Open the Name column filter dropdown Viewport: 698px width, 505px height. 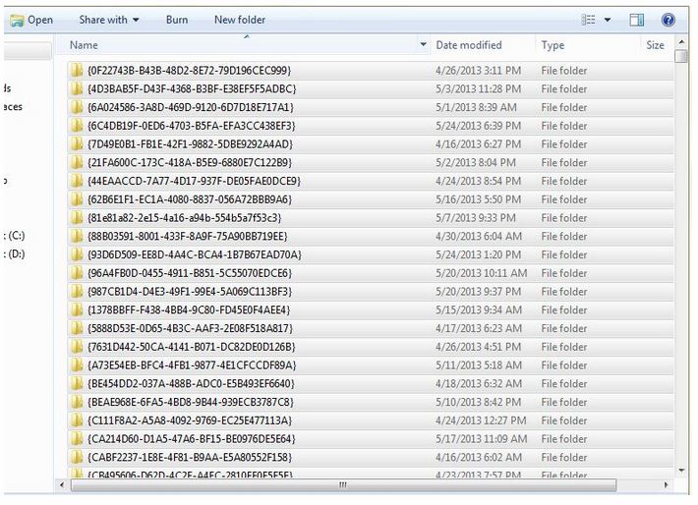click(x=424, y=45)
